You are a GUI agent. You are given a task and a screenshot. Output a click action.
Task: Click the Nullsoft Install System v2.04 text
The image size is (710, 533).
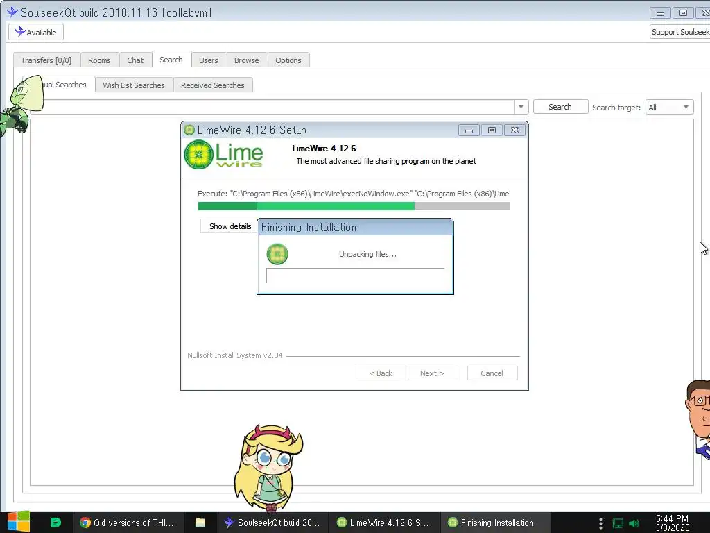234,355
